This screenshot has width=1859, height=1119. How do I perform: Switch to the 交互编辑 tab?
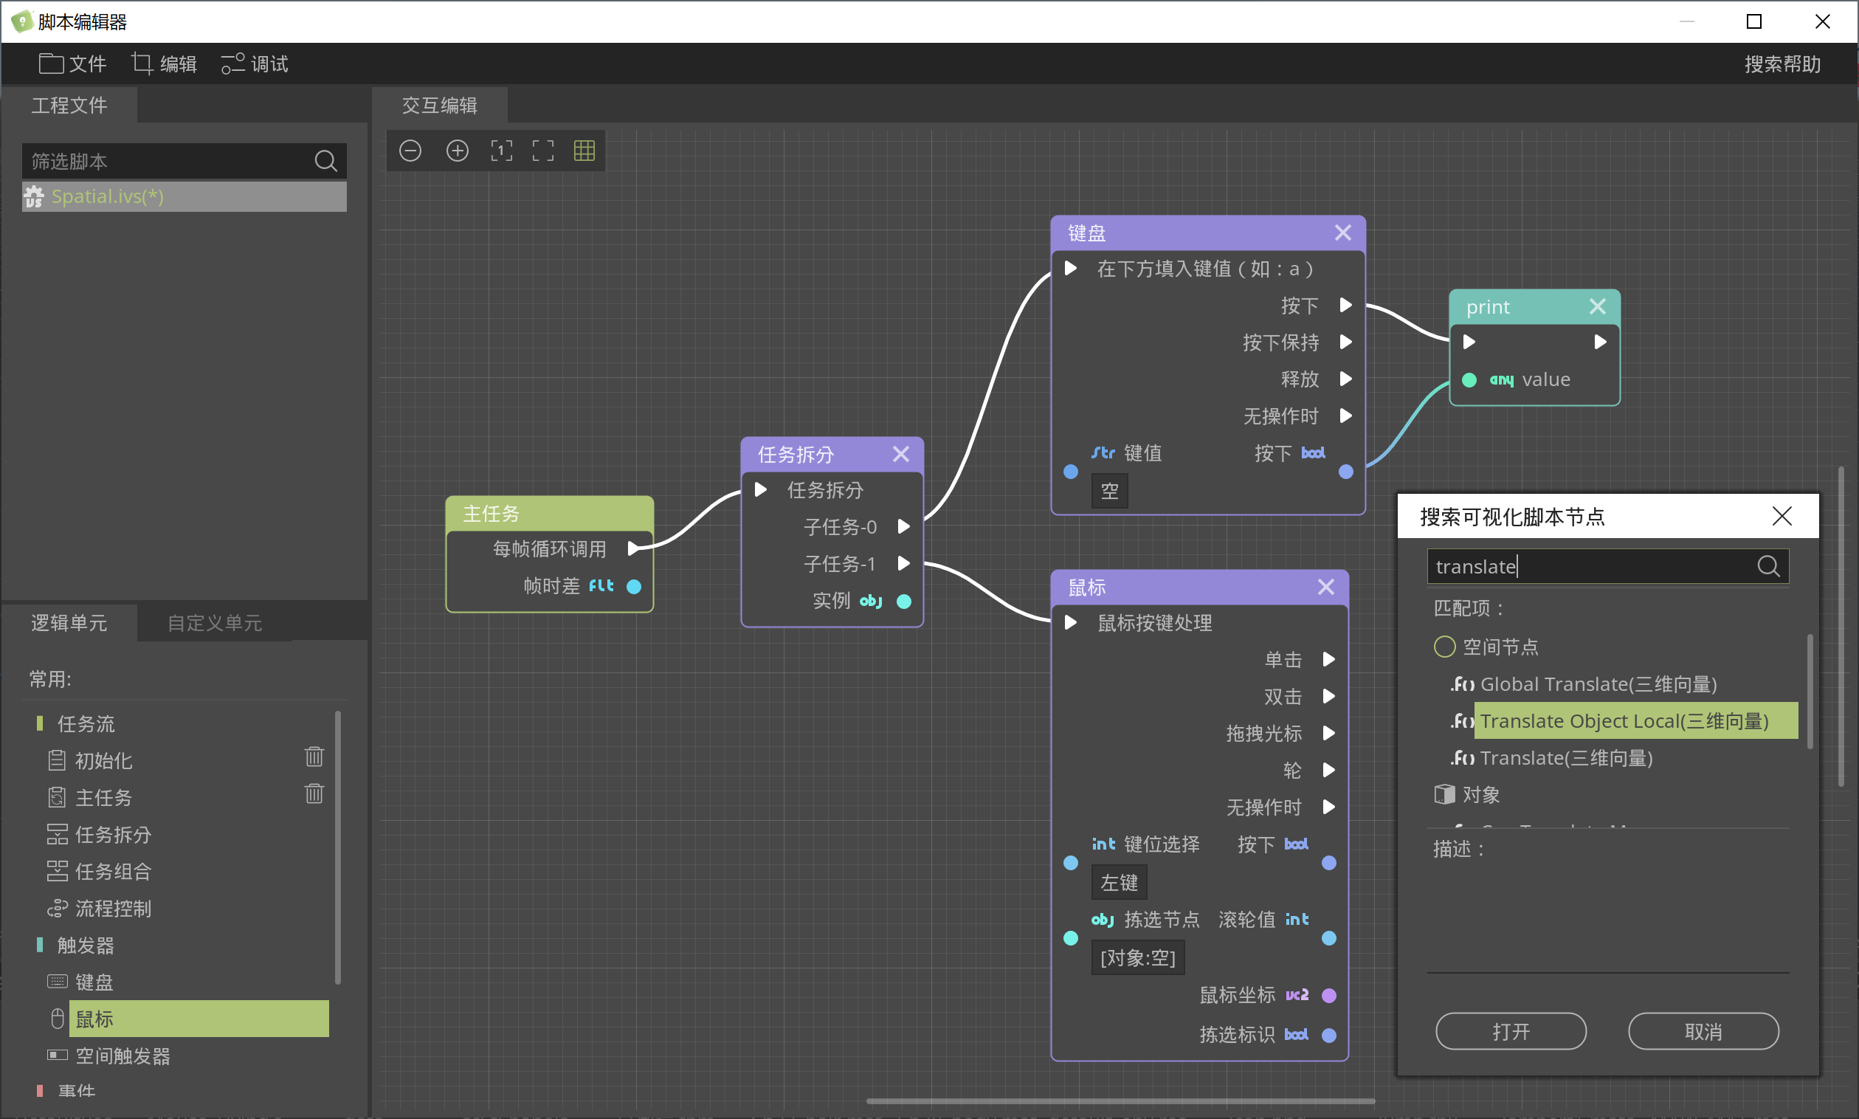pyautogui.click(x=440, y=105)
